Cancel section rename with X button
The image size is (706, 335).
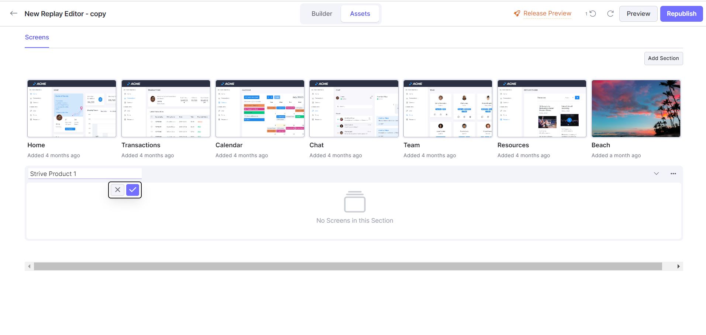(x=118, y=190)
